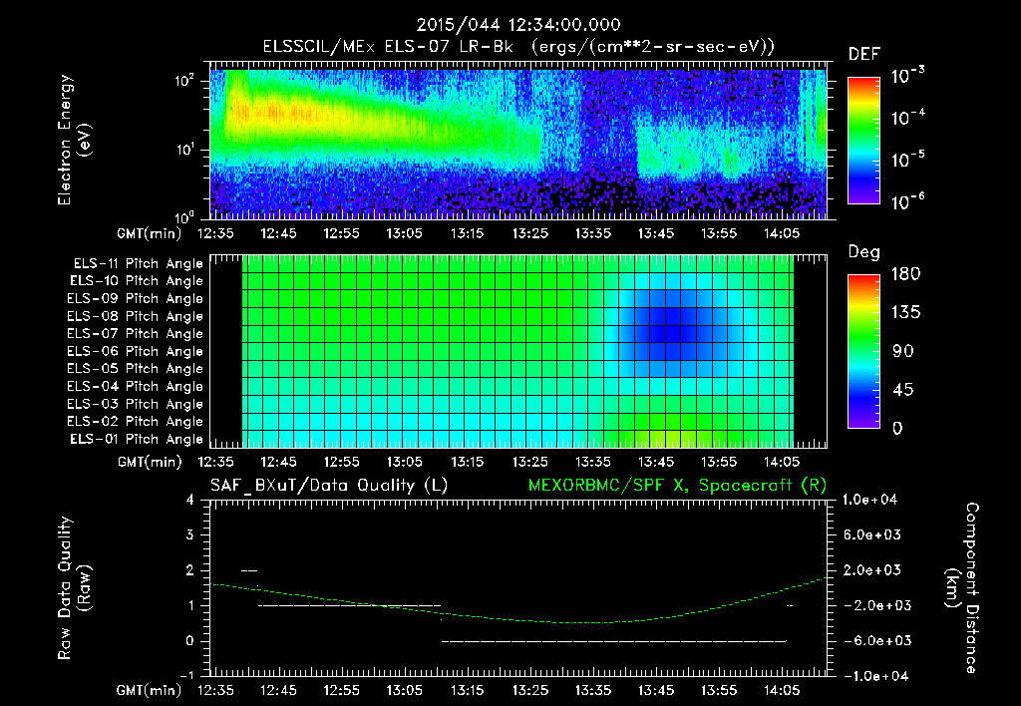Click the 'Electron Energy (eV)' axis label
The width and height of the screenshot is (1021, 706).
pyautogui.click(x=74, y=140)
